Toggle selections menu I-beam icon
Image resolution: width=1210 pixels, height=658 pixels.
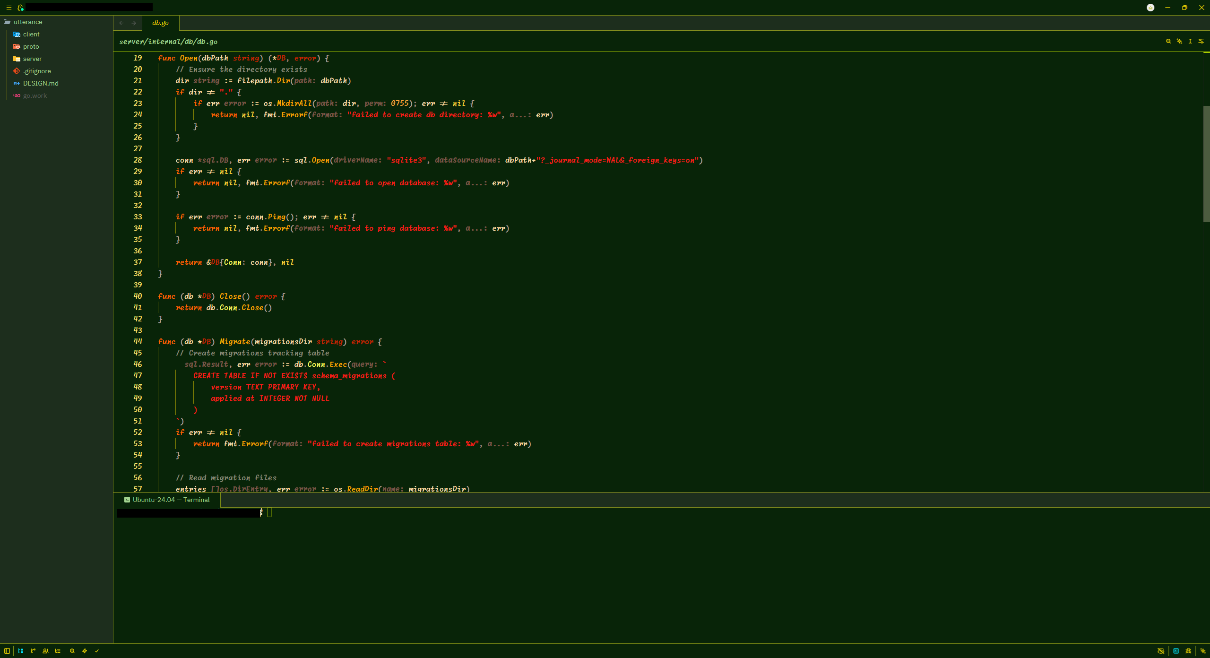click(x=1190, y=41)
